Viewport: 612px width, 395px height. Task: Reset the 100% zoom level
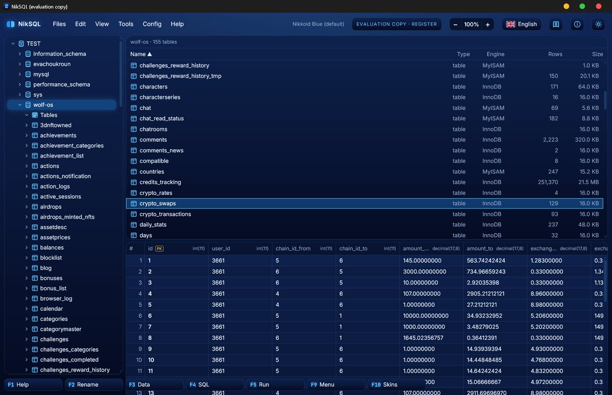point(471,24)
